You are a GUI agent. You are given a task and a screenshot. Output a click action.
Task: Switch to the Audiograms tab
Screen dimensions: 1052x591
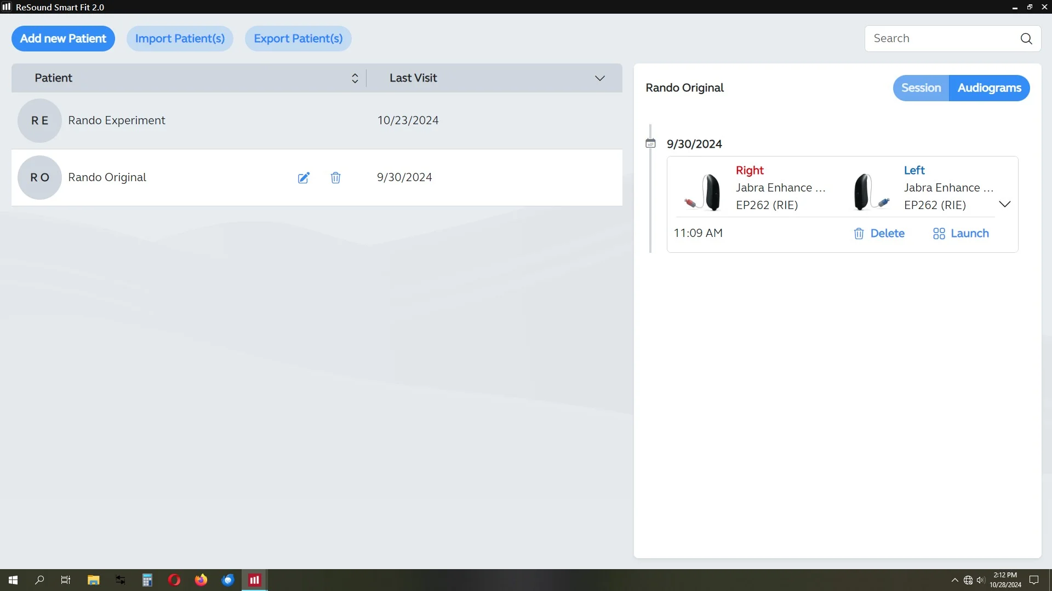point(989,88)
